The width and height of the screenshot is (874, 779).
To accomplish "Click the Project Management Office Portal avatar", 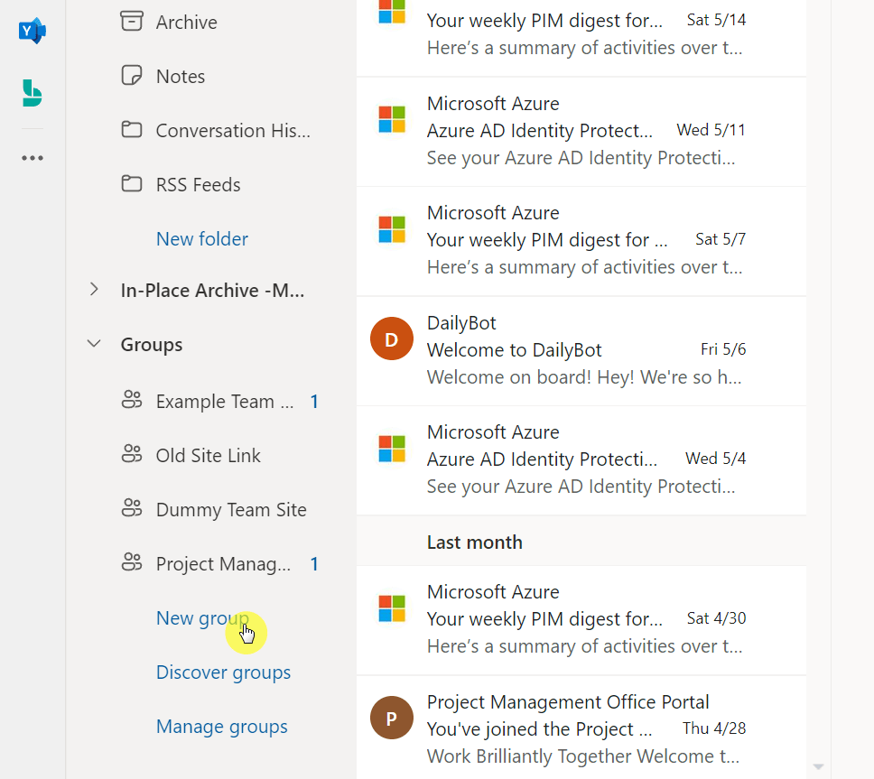I will point(391,718).
